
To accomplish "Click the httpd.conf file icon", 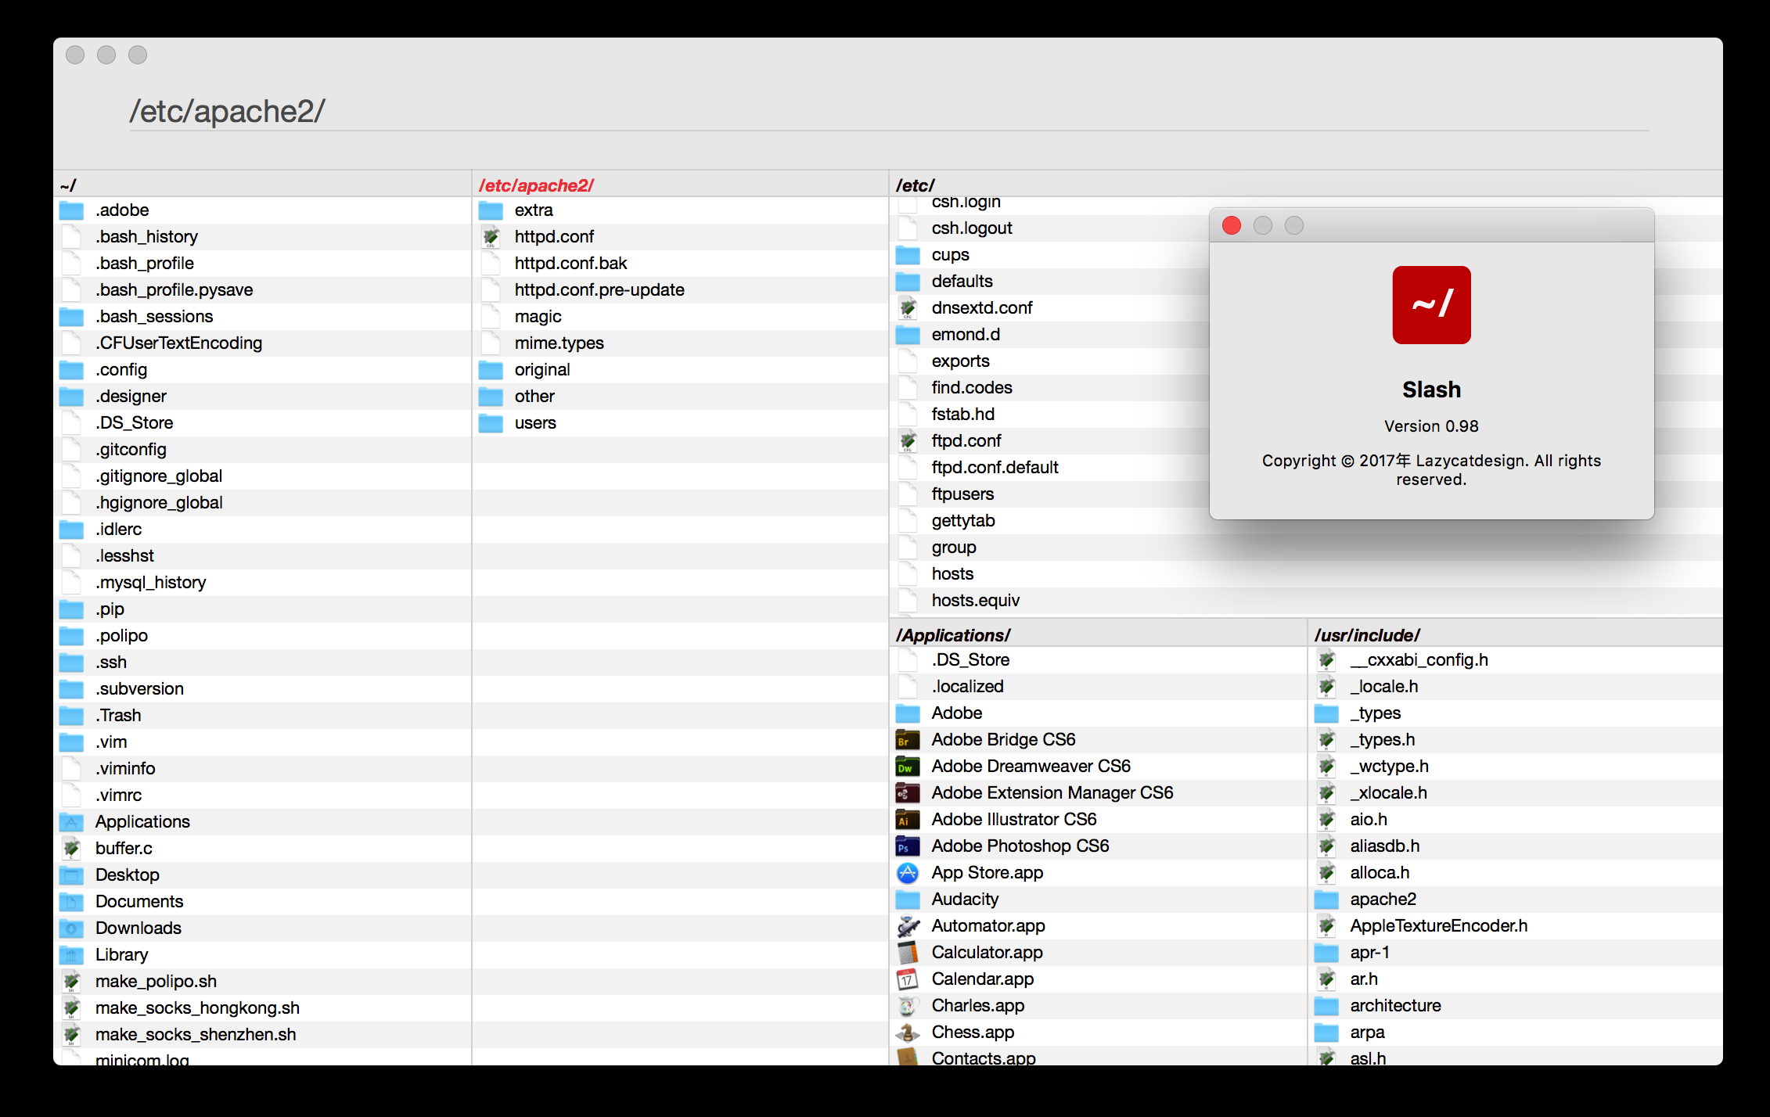I will pyautogui.click(x=491, y=236).
